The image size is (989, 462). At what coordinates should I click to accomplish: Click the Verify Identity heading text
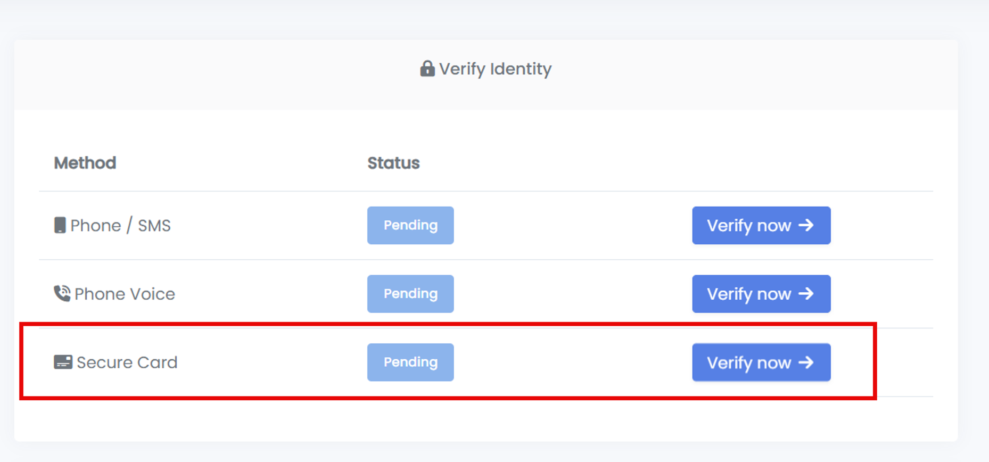495,69
